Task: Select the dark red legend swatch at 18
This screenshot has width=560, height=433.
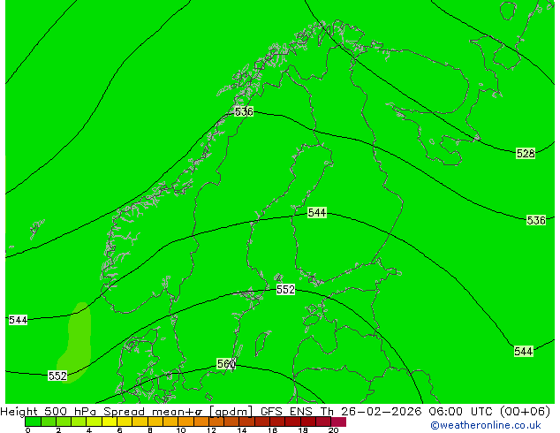Action: click(308, 422)
